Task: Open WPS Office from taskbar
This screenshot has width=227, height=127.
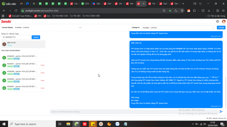Action: 85,124
